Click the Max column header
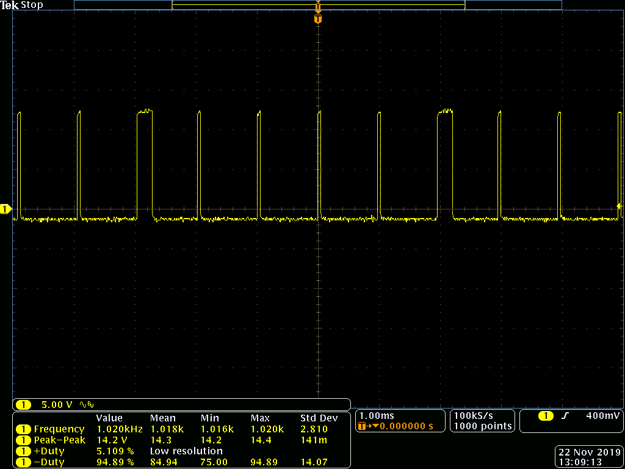The width and height of the screenshot is (625, 469). pyautogui.click(x=260, y=418)
